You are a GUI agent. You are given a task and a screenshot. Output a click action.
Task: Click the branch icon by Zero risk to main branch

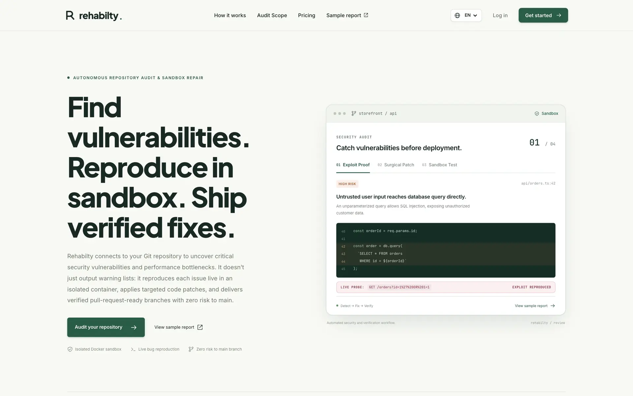coord(191,349)
